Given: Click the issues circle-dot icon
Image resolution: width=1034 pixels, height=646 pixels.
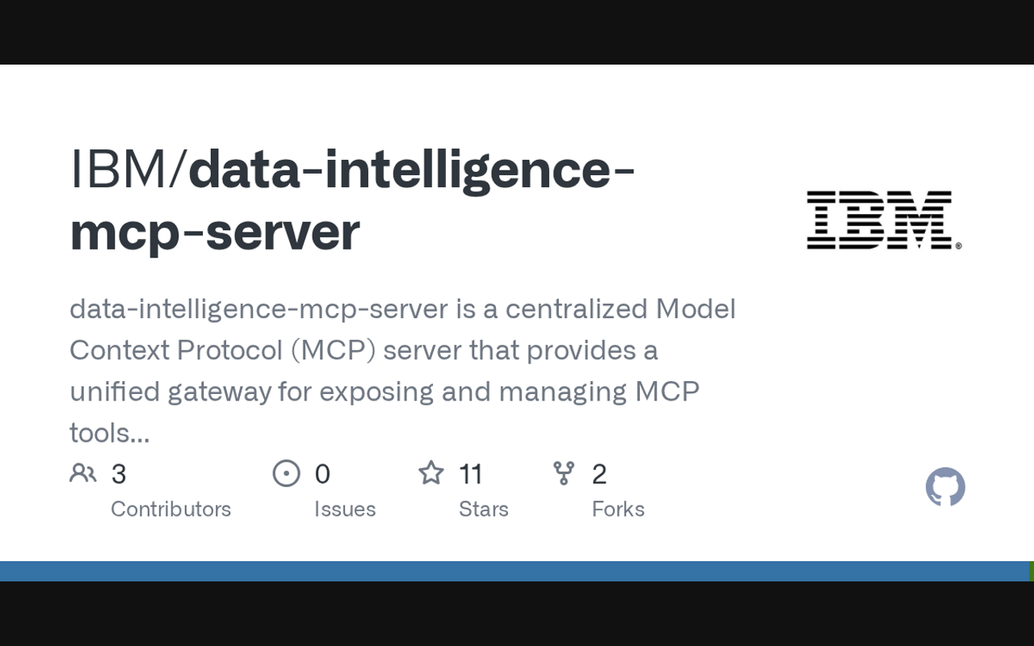Looking at the screenshot, I should (286, 473).
